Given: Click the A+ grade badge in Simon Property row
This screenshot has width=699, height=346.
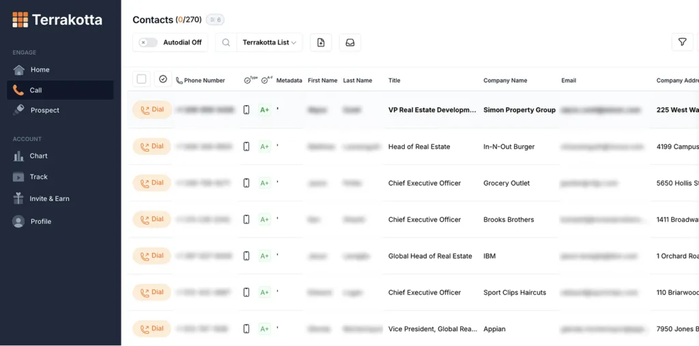Looking at the screenshot, I should coord(265,110).
